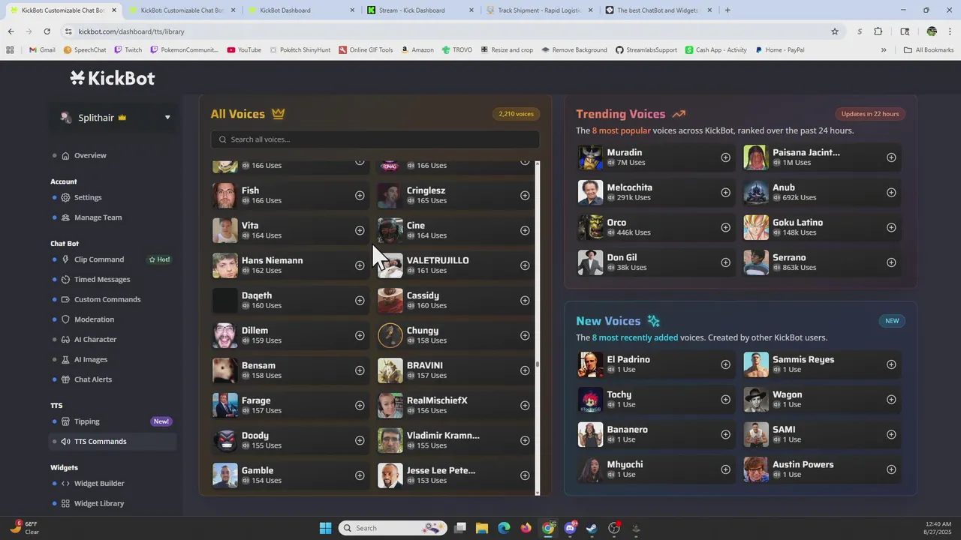Open the Twitch bookmark
The width and height of the screenshot is (961, 540).
[128, 50]
